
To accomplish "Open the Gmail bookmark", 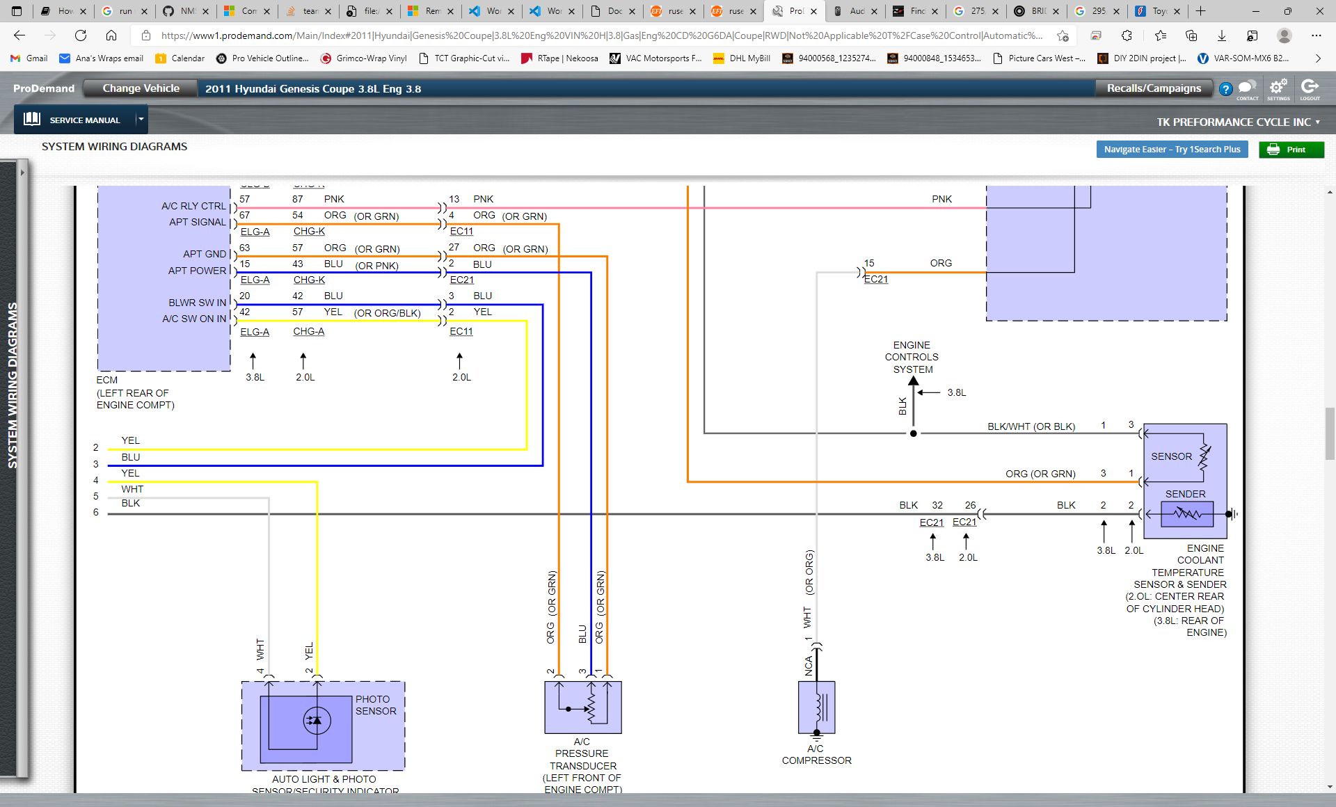I will 29,58.
